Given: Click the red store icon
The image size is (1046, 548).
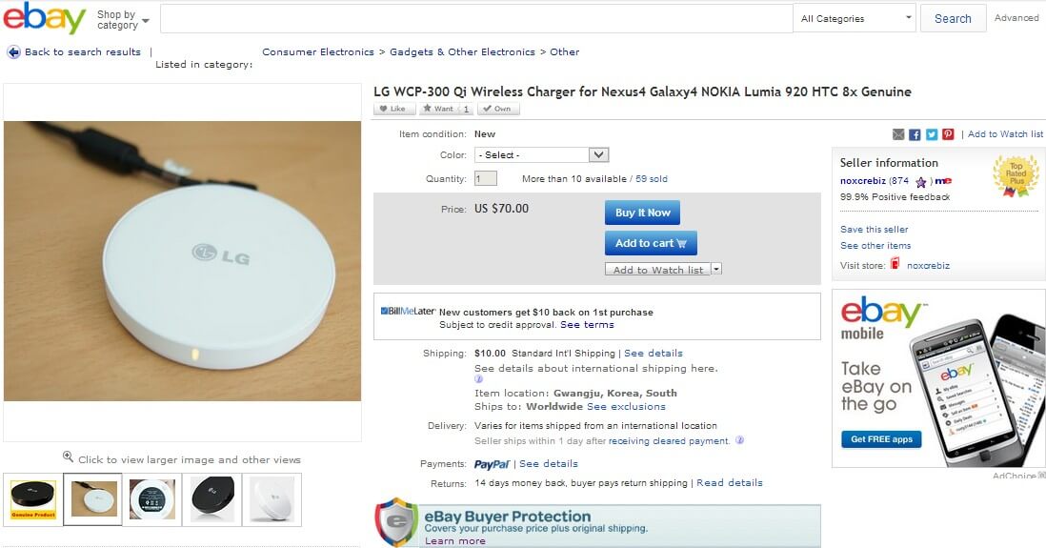Looking at the screenshot, I should (x=895, y=264).
